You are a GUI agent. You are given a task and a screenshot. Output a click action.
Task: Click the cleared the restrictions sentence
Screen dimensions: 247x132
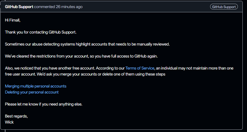(81, 56)
